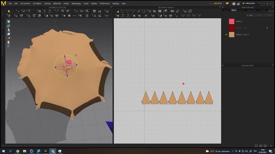The width and height of the screenshot is (275, 154).
Task: Open the cloud sync icon in title bar
Action: (227, 3)
